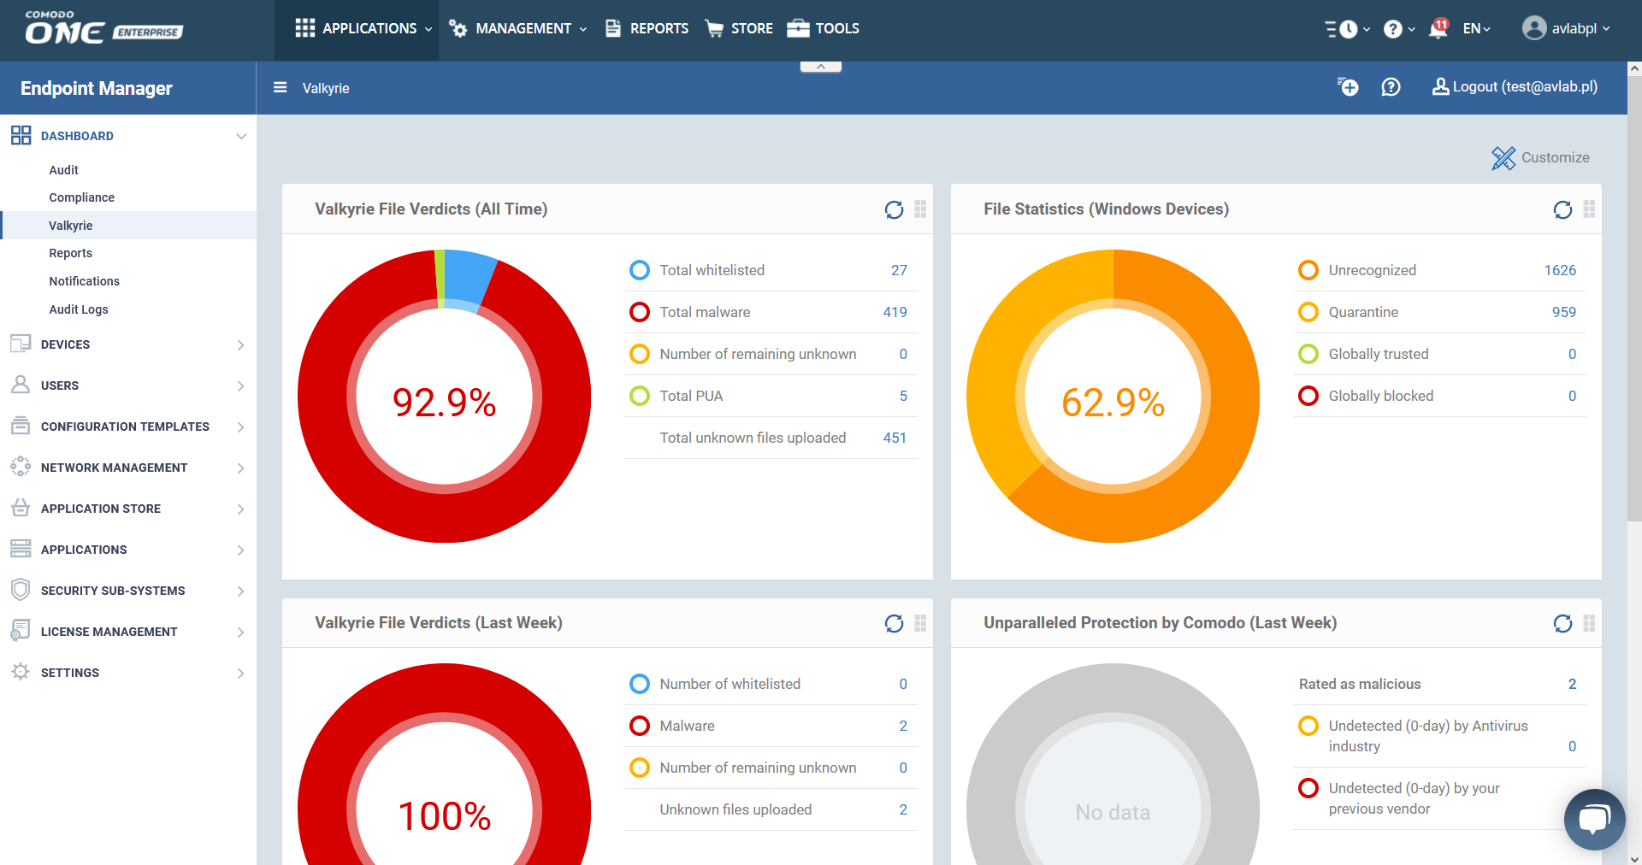Image resolution: width=1642 pixels, height=865 pixels.
Task: Open the live chat bubble
Action: point(1594,819)
